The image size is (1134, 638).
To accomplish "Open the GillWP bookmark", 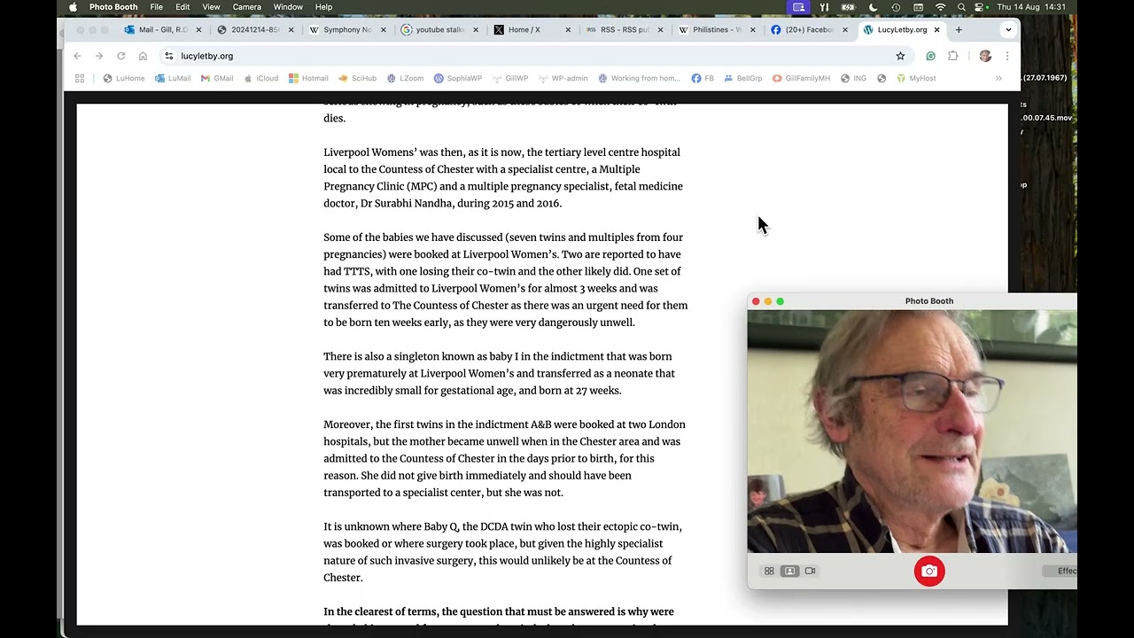I will [x=509, y=78].
